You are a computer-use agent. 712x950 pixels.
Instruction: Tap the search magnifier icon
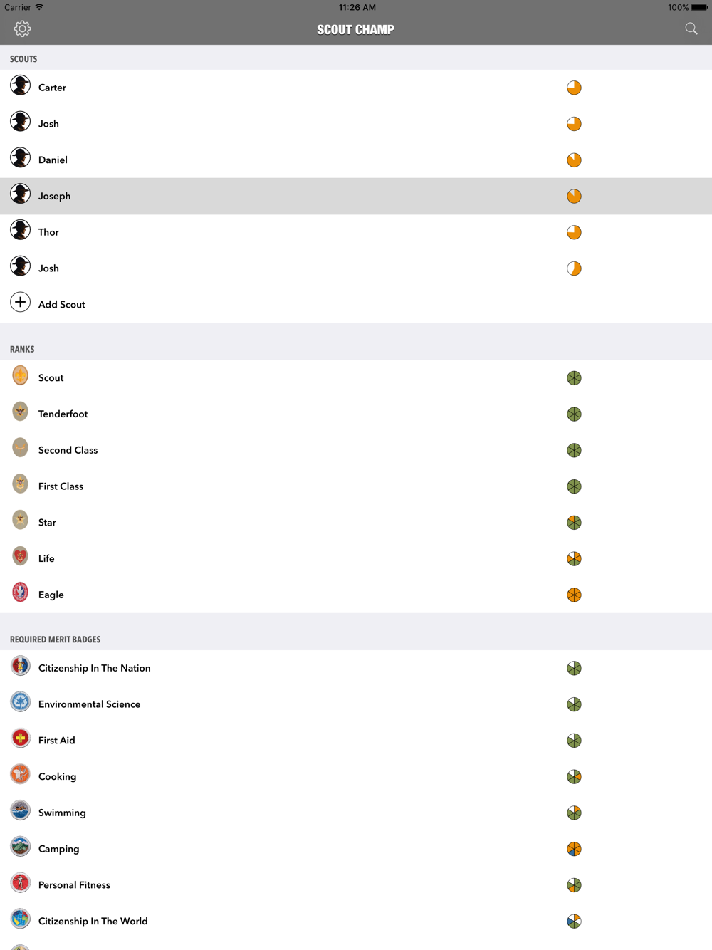coord(691,28)
